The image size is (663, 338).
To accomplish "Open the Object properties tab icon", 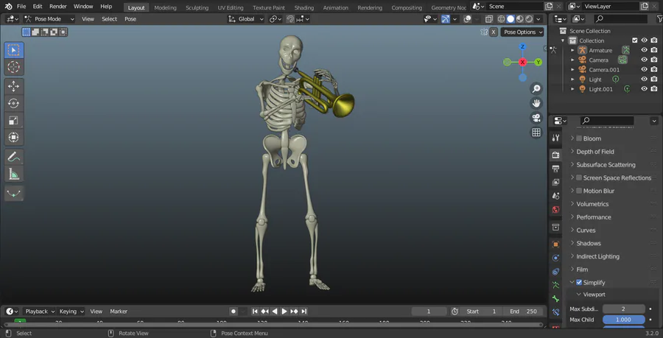I will coord(555,244).
